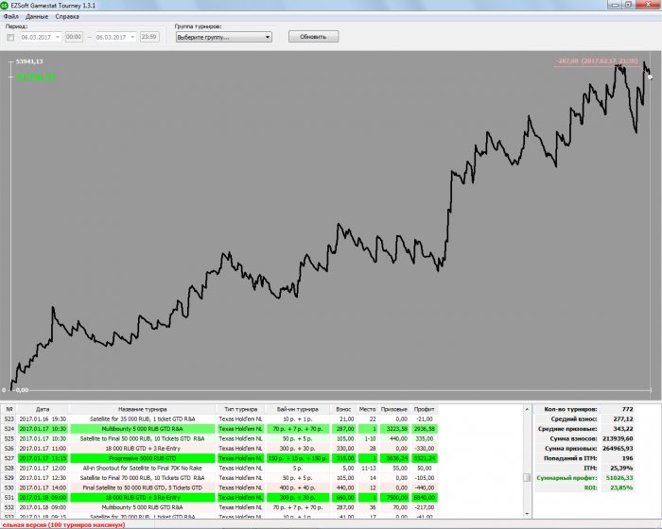Open the Справка menu

click(x=67, y=17)
